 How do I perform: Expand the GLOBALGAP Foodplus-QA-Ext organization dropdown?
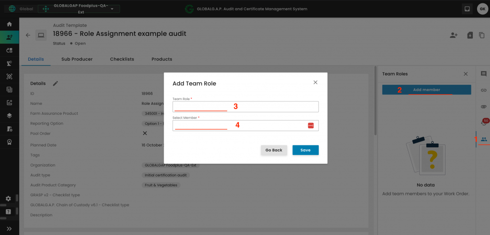coord(111,9)
